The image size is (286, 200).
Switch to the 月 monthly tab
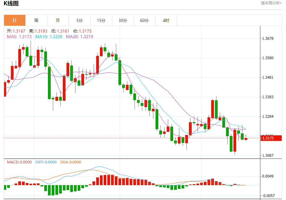click(58, 20)
